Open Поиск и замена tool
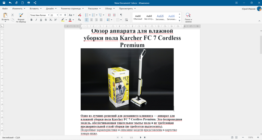This screenshot has width=262, height=140. point(188,18)
